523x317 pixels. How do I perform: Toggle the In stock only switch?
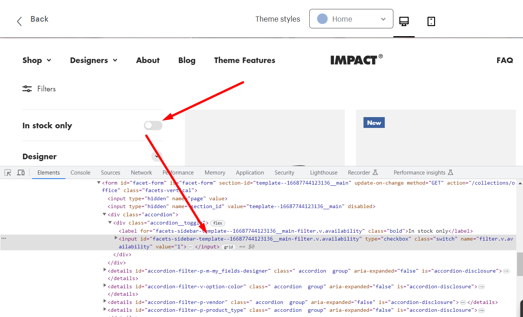point(153,126)
